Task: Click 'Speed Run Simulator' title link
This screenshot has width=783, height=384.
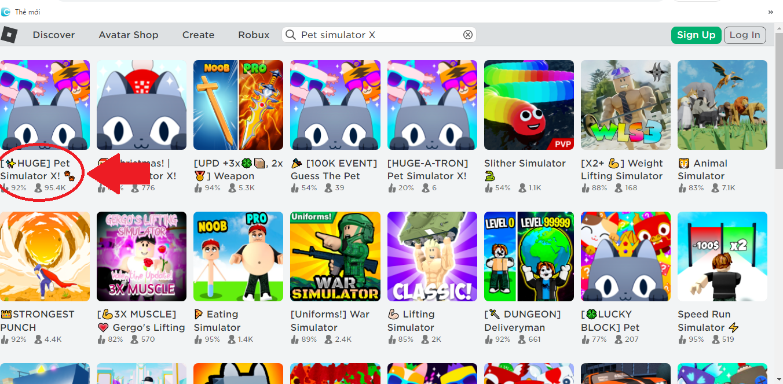Action: (709, 320)
